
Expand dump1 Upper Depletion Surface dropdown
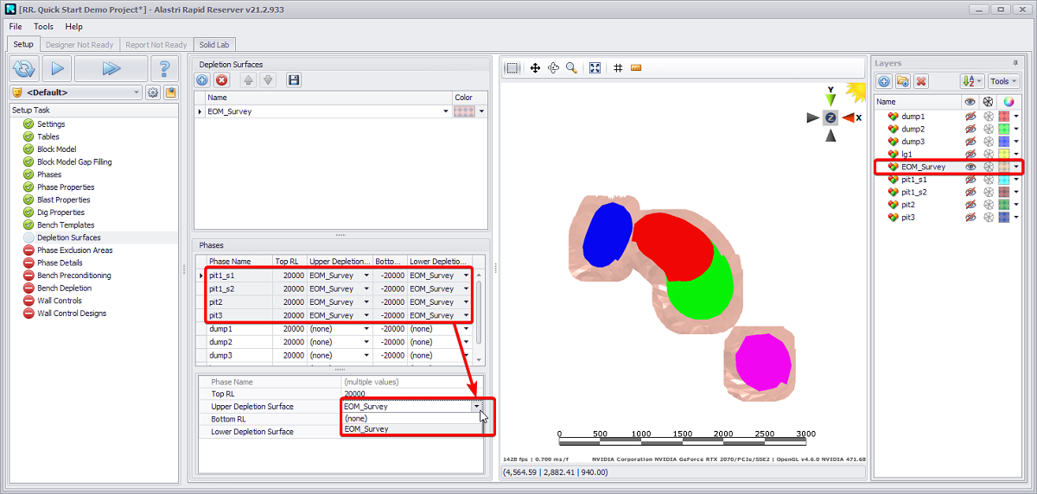(x=366, y=329)
